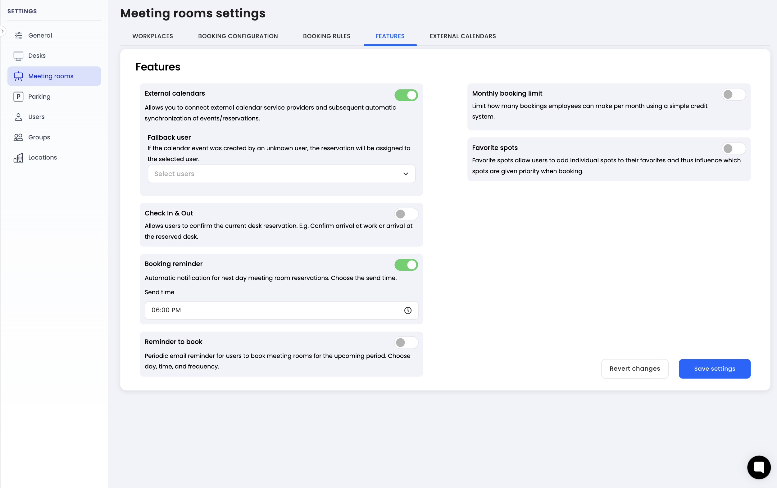Click the Revert changes button

pyautogui.click(x=634, y=369)
